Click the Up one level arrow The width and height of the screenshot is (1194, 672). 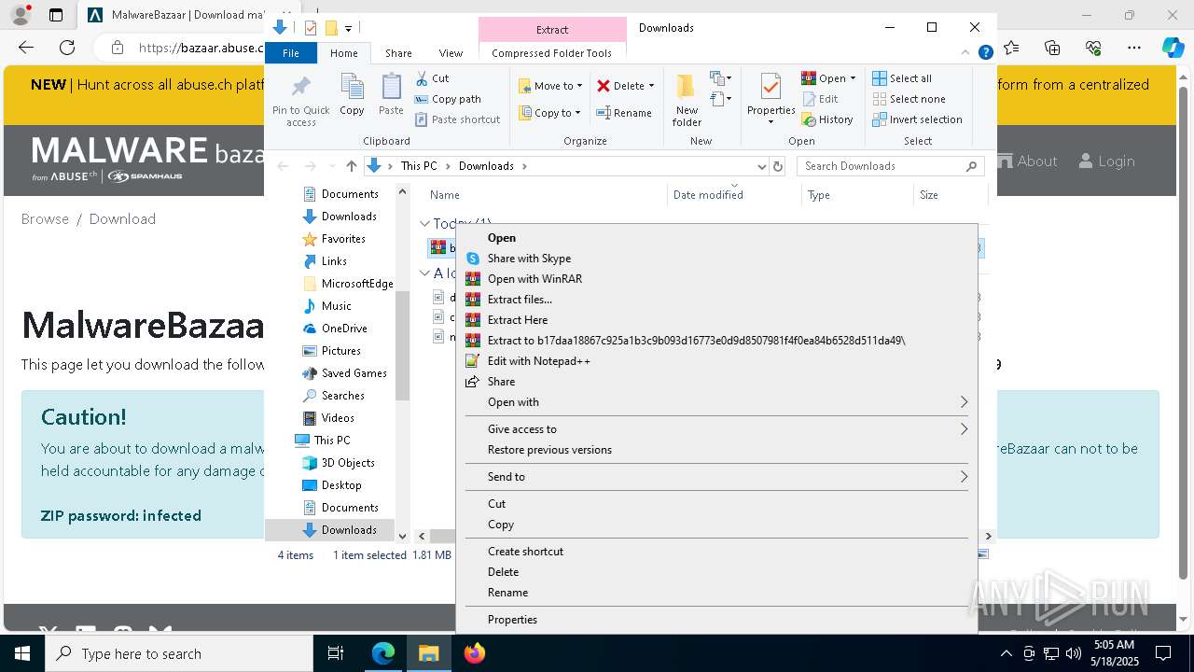[351, 166]
